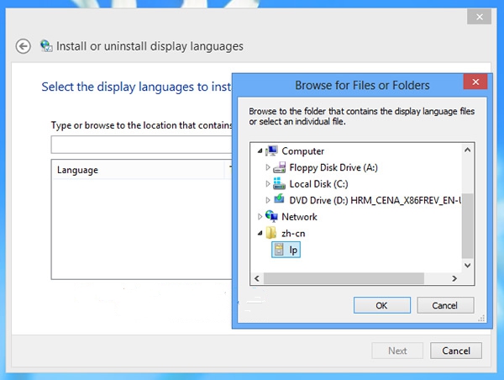Screen dimensions: 504x380
Task: Click the display languages wizard title icon
Action: point(46,46)
